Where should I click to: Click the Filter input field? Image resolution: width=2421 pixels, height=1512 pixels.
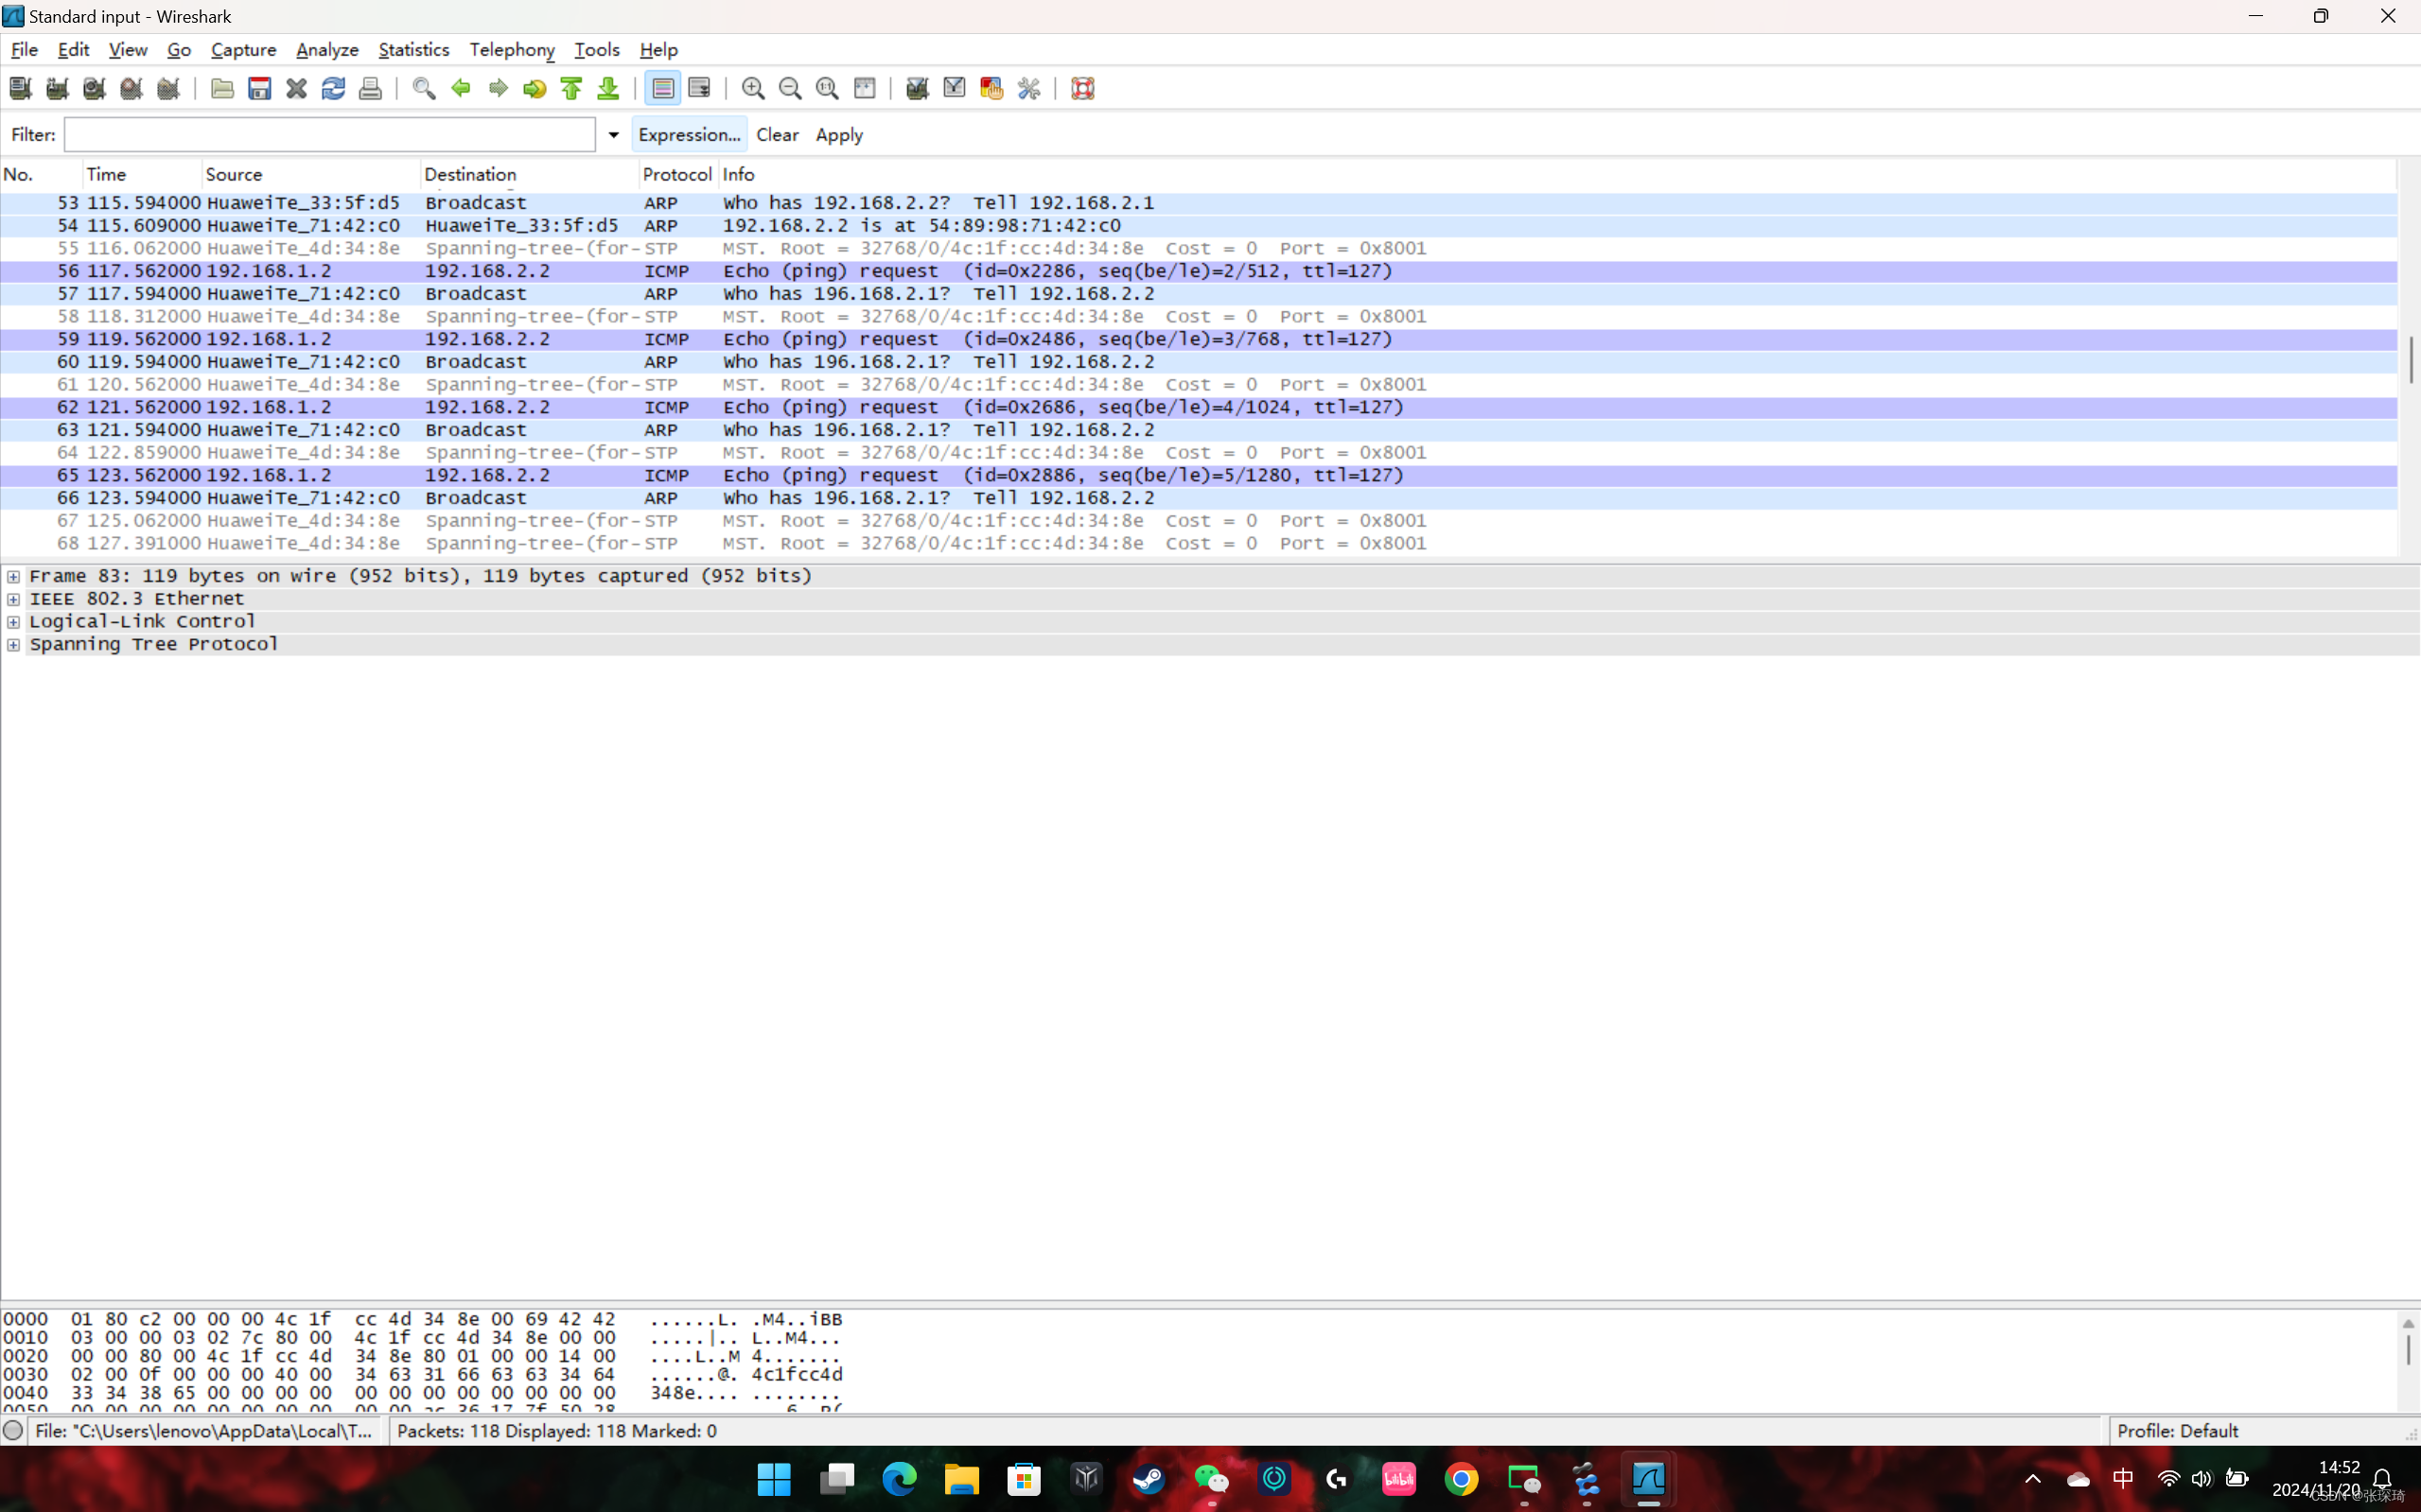pyautogui.click(x=329, y=135)
